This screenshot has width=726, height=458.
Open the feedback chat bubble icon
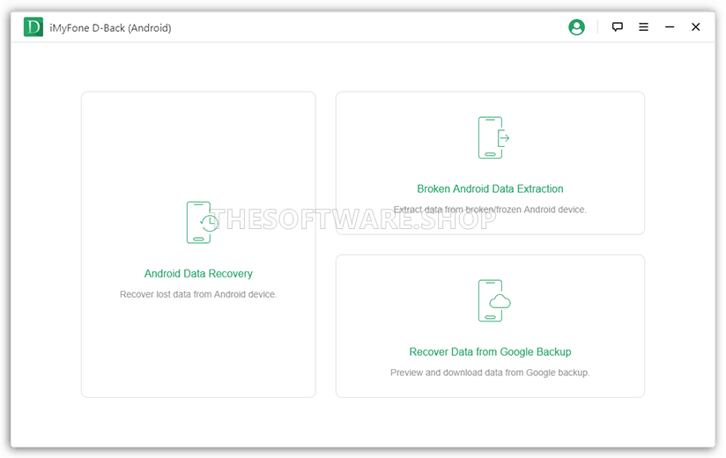click(x=618, y=26)
